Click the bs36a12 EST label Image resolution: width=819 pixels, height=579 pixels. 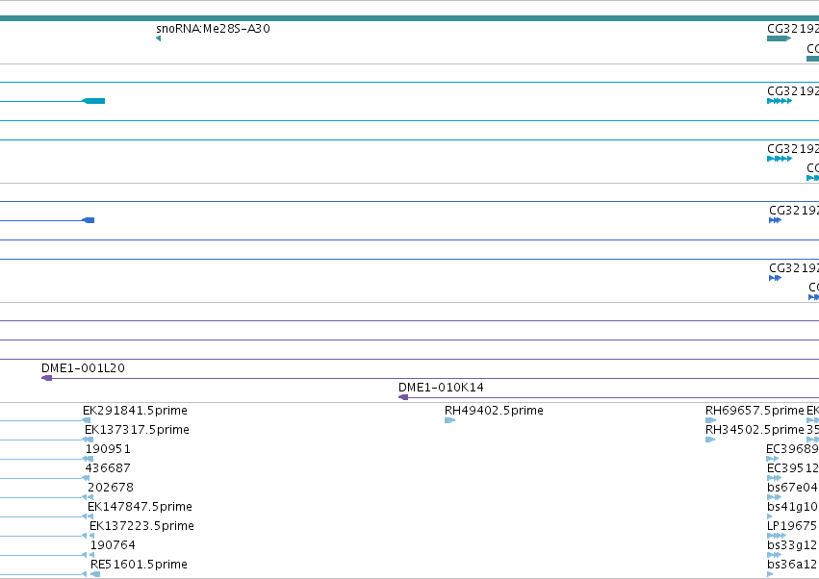pyautogui.click(x=792, y=565)
